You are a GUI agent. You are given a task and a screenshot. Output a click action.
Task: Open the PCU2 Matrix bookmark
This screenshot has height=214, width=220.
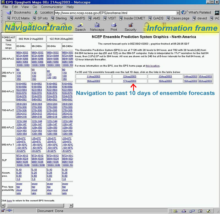pos(18,18)
